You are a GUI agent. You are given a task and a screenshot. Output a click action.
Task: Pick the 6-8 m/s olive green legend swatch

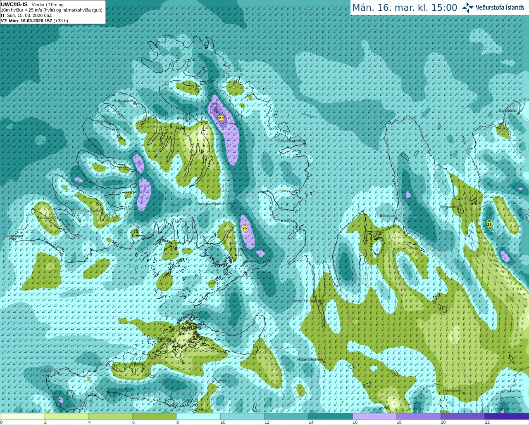click(154, 416)
